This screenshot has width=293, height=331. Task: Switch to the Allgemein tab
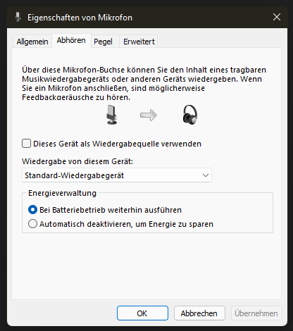click(x=32, y=42)
